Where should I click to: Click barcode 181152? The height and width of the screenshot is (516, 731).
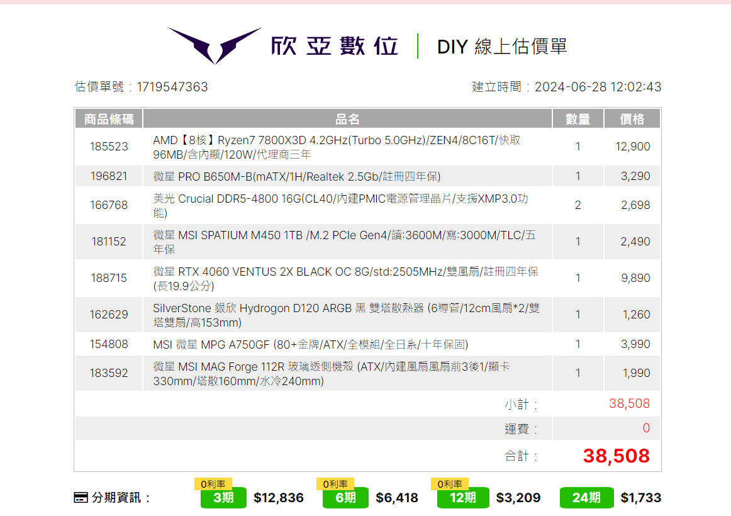click(x=109, y=242)
